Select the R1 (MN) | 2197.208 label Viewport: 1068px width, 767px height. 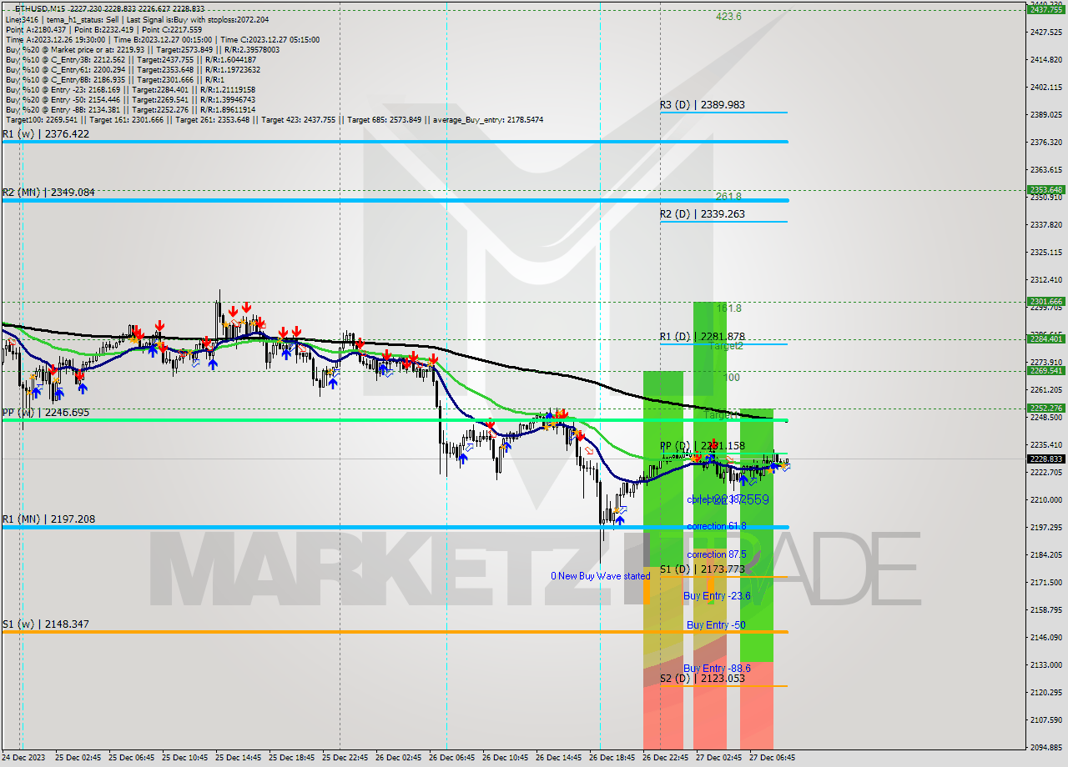[x=48, y=519]
